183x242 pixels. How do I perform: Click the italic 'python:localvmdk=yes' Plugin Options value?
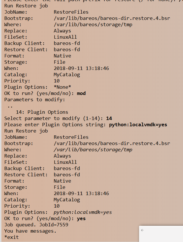tap(83, 212)
